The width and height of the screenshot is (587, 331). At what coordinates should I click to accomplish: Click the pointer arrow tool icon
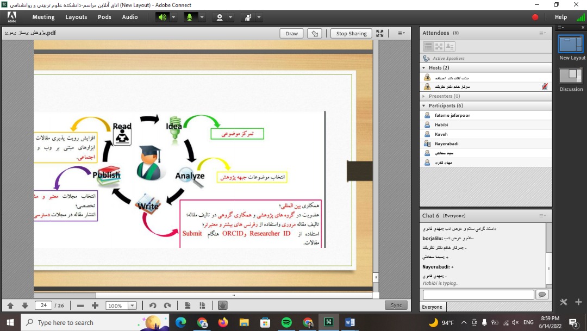point(314,34)
